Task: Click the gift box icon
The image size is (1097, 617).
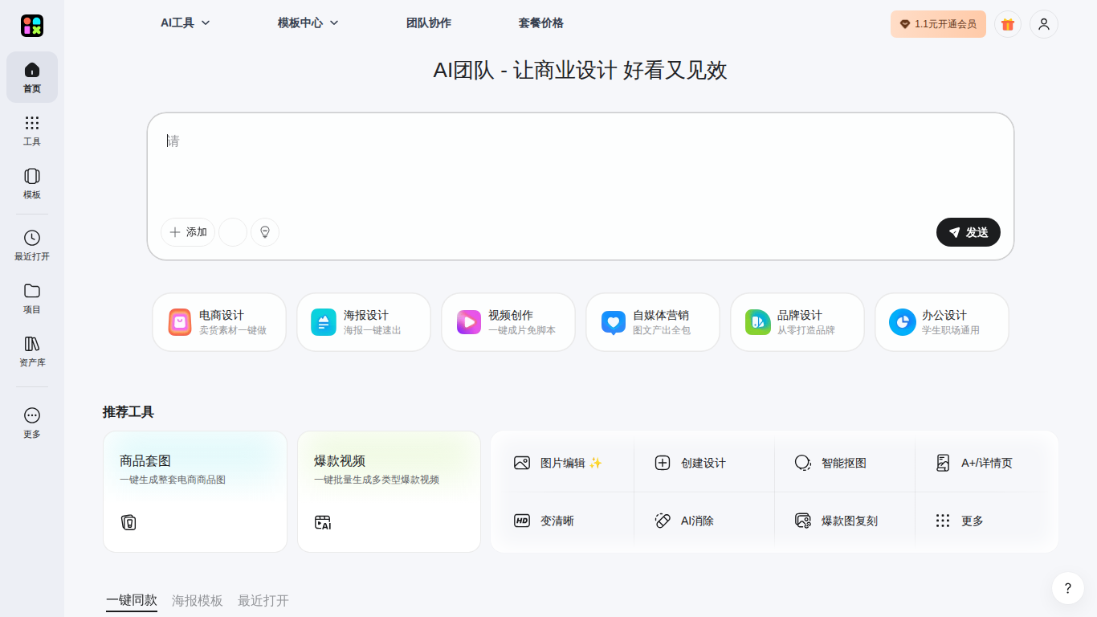Action: tap(1008, 24)
